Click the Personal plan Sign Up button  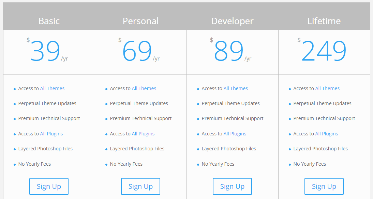[140, 186]
